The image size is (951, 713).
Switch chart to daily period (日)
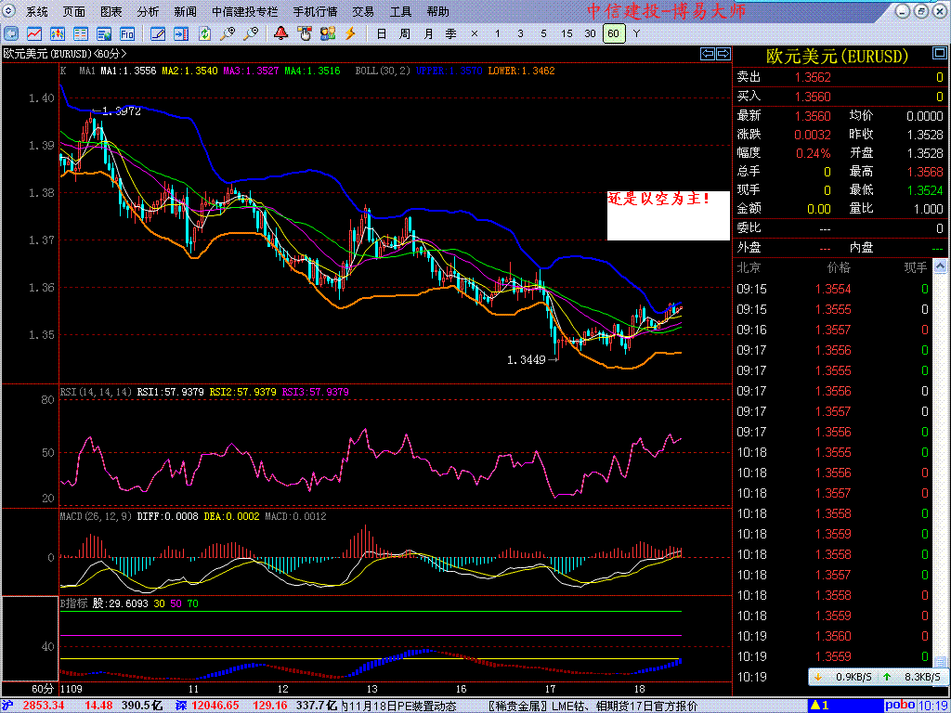tap(381, 33)
